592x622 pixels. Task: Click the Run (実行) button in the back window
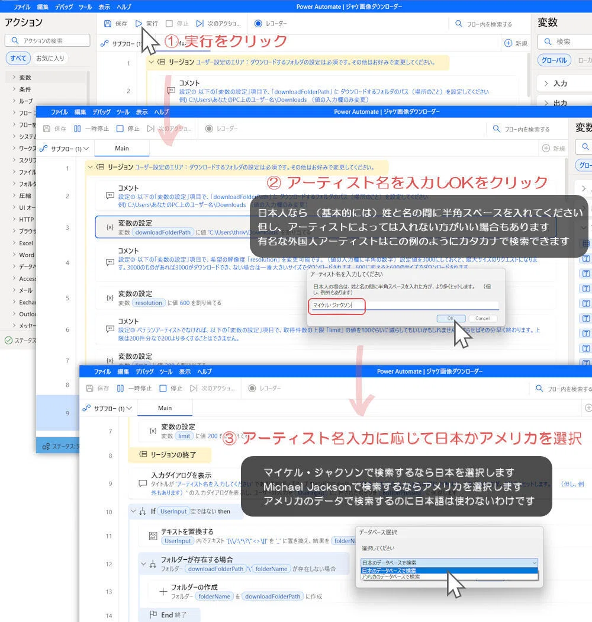146,24
